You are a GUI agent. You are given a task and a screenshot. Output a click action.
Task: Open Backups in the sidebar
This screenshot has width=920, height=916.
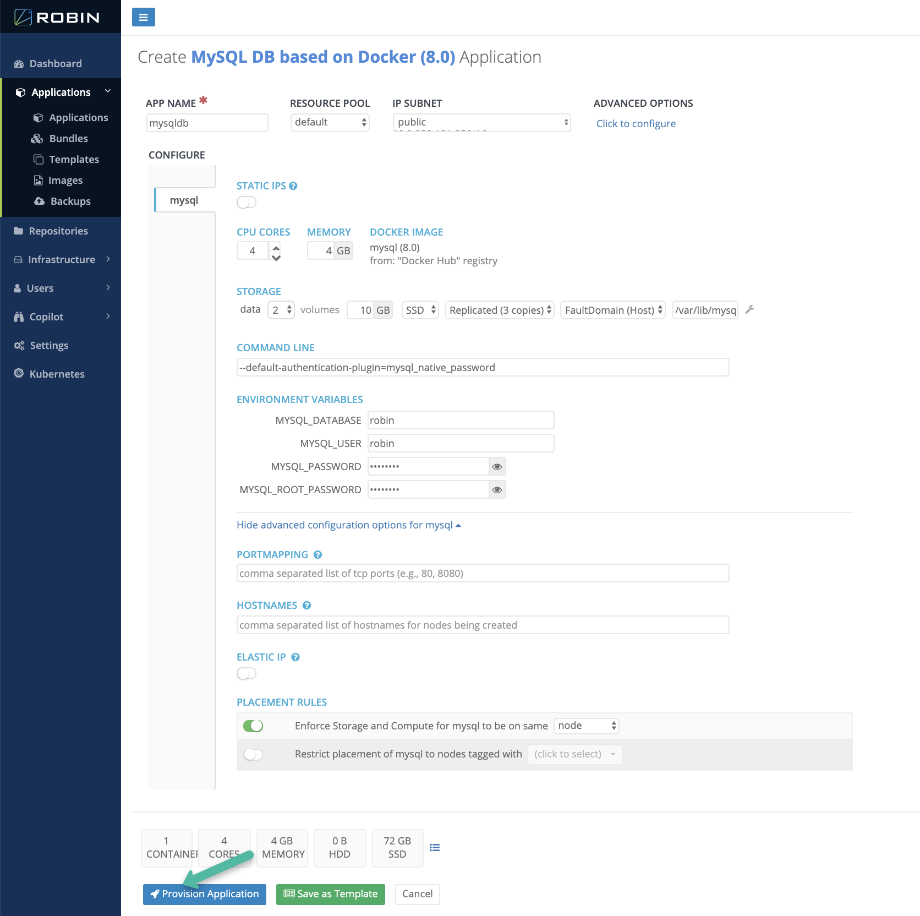click(70, 201)
